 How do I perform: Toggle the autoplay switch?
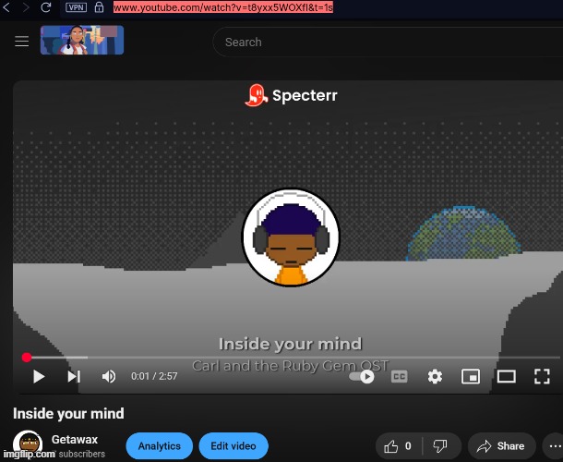coord(362,376)
